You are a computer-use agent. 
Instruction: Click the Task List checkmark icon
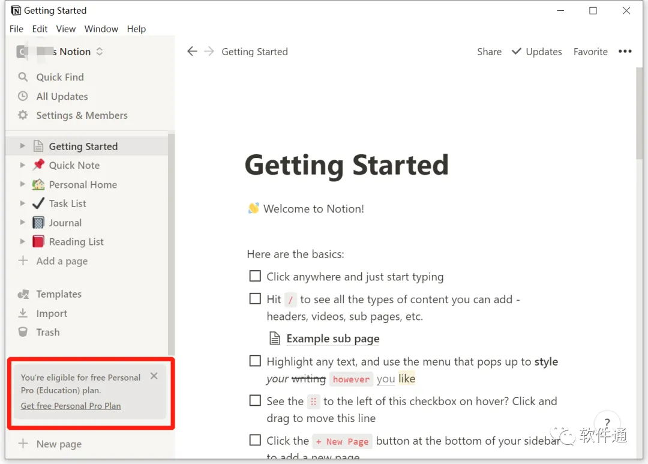[x=38, y=203]
